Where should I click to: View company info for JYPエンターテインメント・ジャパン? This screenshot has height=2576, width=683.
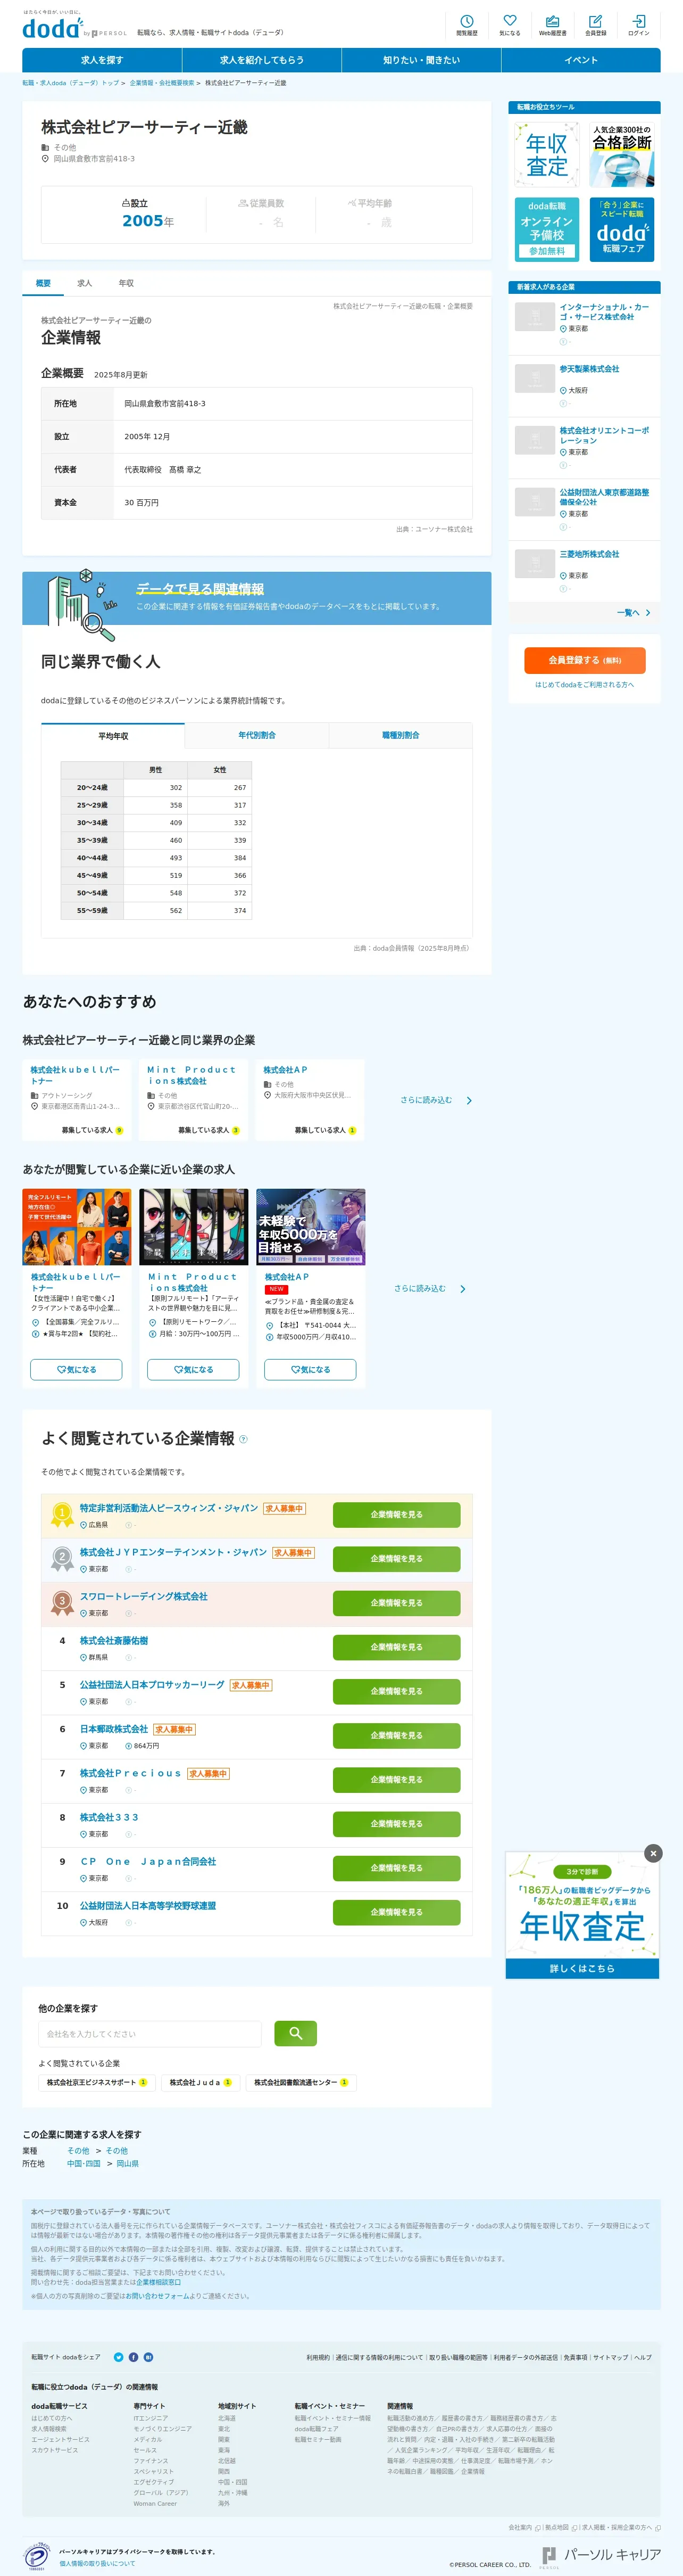point(396,1558)
